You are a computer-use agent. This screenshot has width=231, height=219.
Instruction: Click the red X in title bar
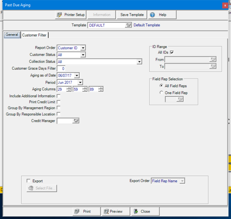click(x=225, y=5)
